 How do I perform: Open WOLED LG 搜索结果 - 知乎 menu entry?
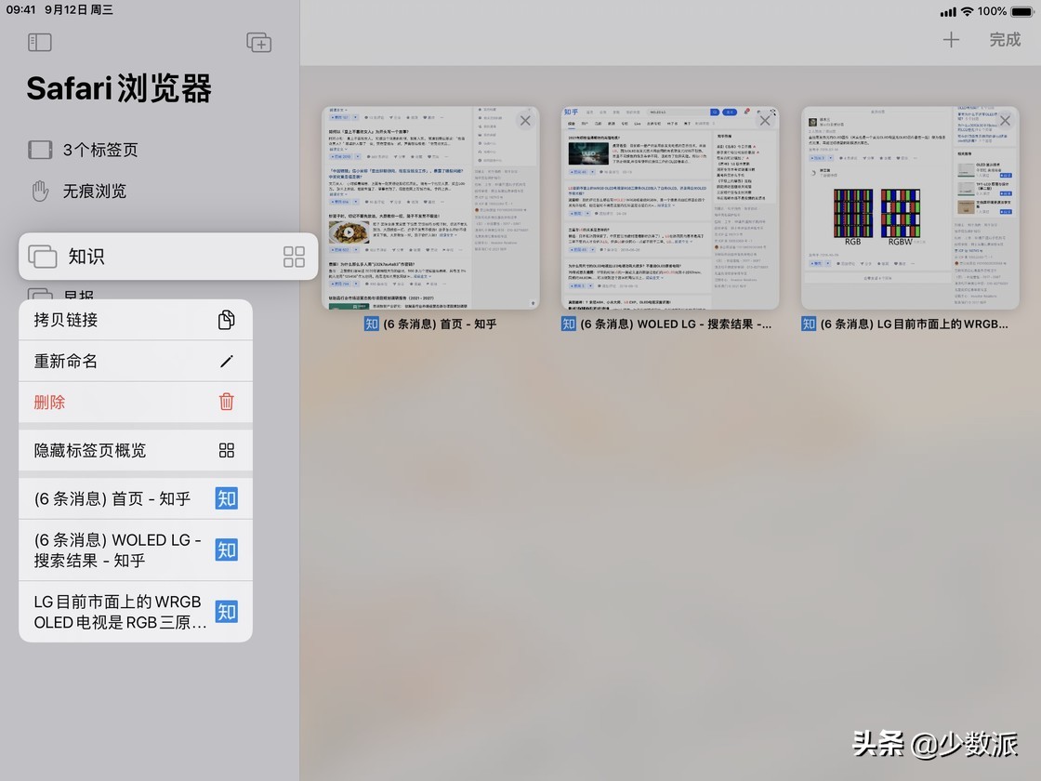(136, 549)
